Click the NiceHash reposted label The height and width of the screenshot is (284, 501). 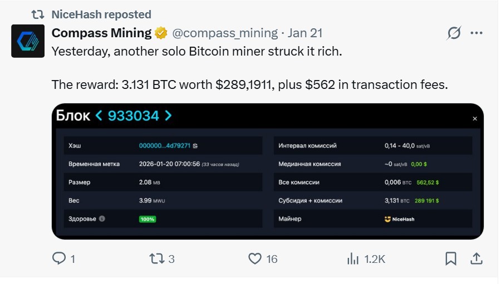pyautogui.click(x=101, y=14)
